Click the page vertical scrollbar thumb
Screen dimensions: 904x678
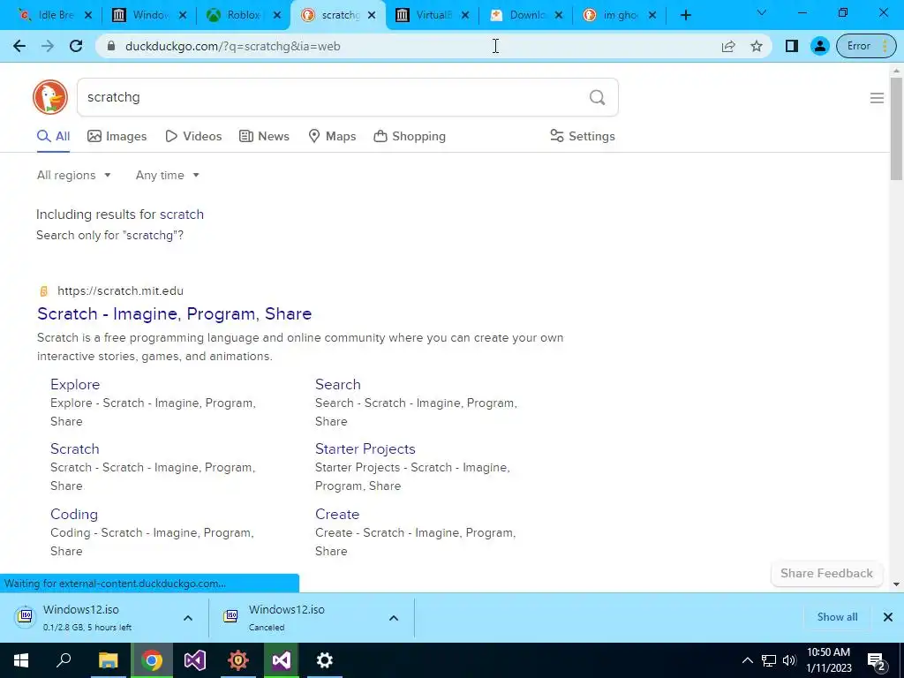click(x=896, y=128)
